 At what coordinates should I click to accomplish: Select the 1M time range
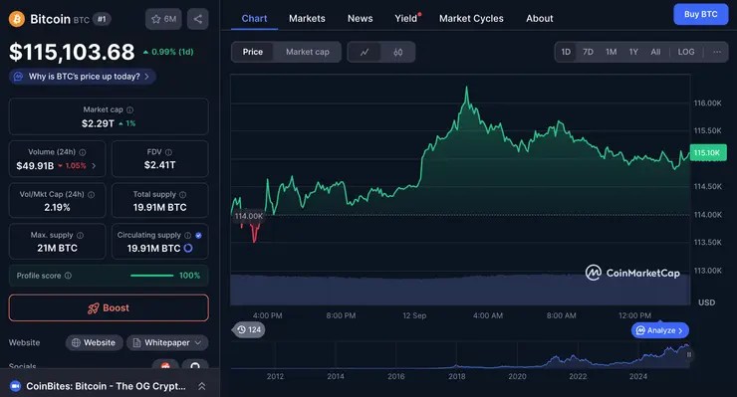[x=612, y=52]
